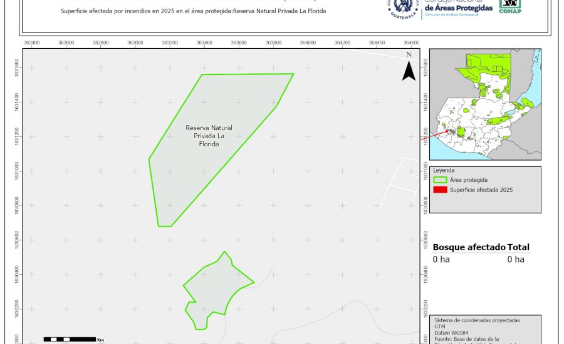Screen dimensions: 564x344
Task: Click the green Área protegida legend symbol
Action: pyautogui.click(x=440, y=180)
